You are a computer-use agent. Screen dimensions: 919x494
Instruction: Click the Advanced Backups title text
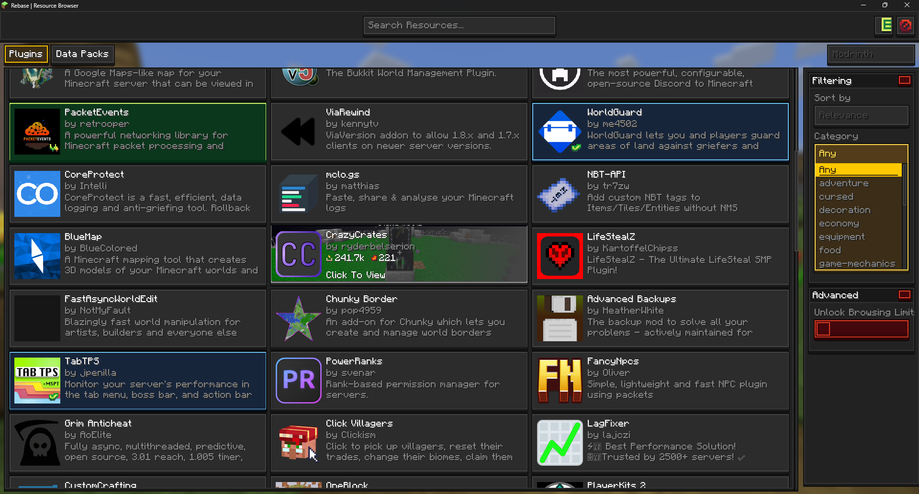point(631,299)
